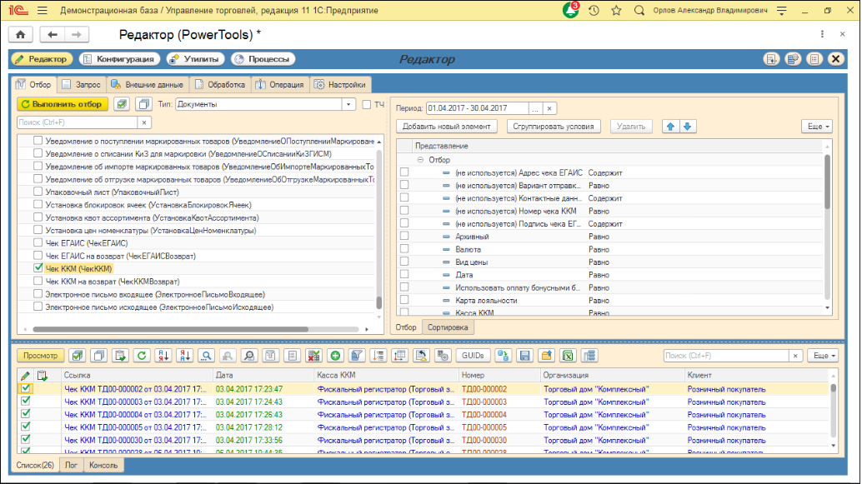The width and height of the screenshot is (862, 484).
Task: Uncheck the Чек ККМ (ЧекККМ) checkbox
Action: pos(38,269)
